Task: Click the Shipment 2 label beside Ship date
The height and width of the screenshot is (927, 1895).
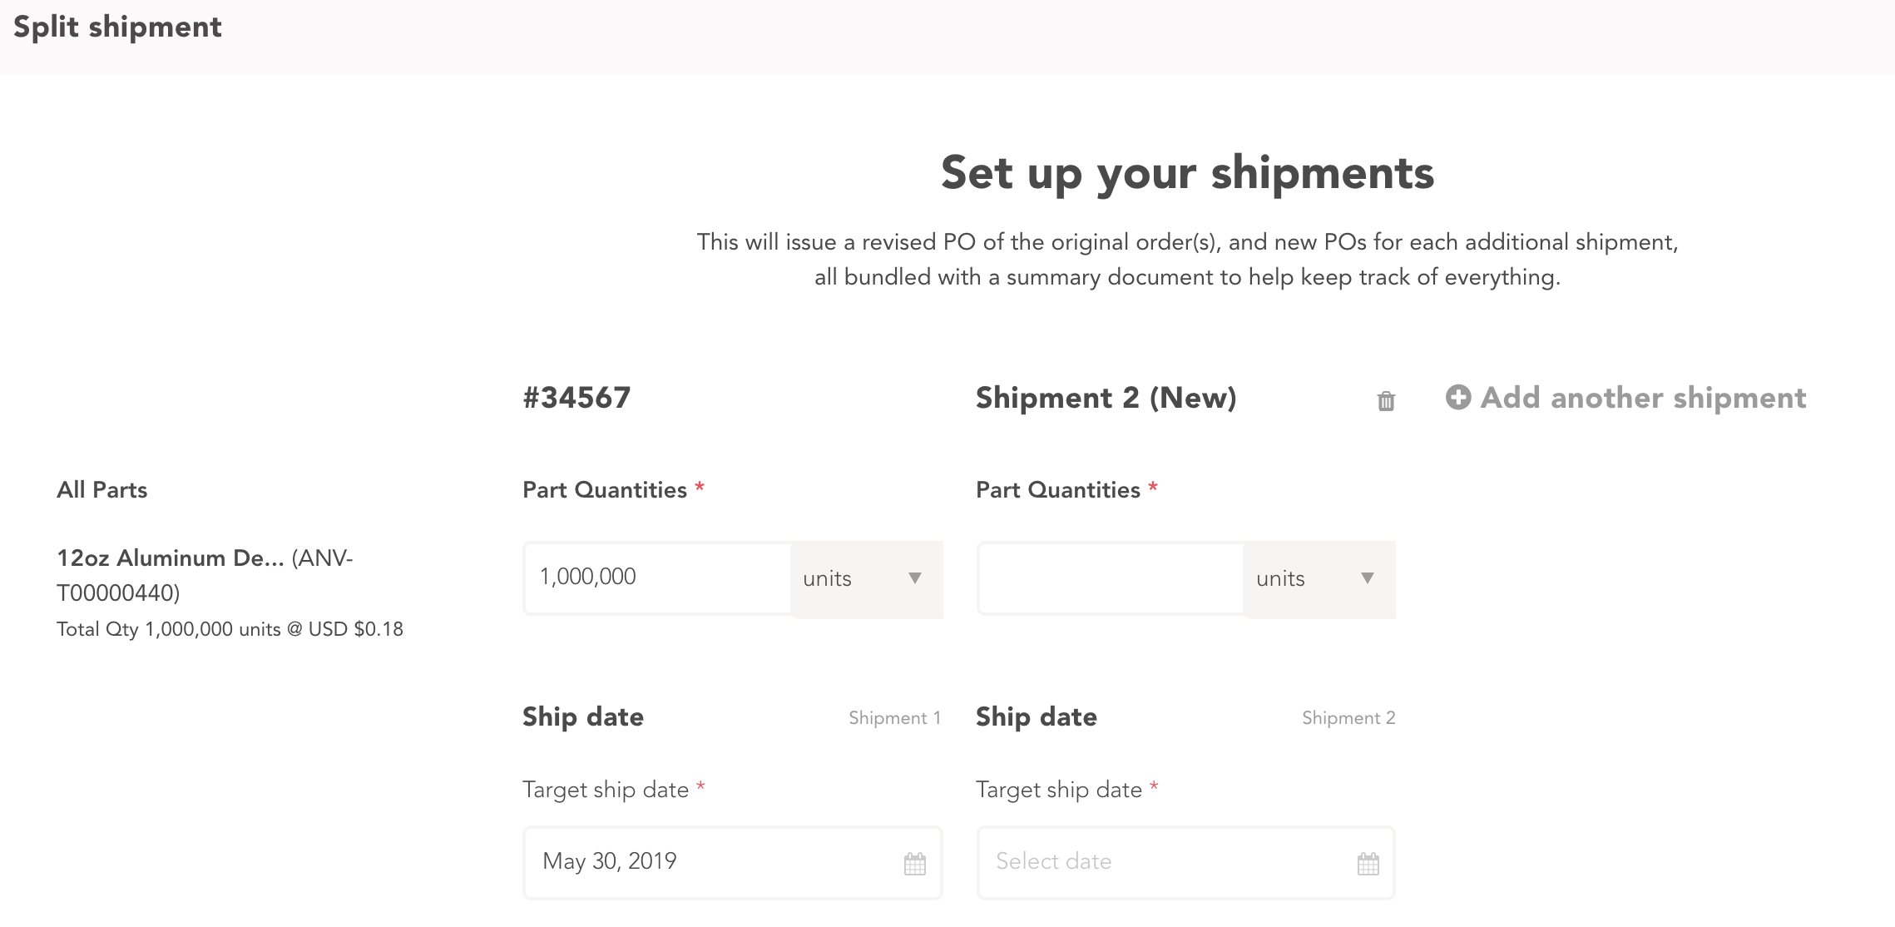Action: pyautogui.click(x=1349, y=717)
